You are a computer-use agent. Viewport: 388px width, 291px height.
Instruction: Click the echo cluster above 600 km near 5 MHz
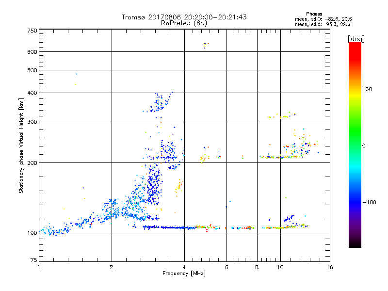pyautogui.click(x=206, y=45)
